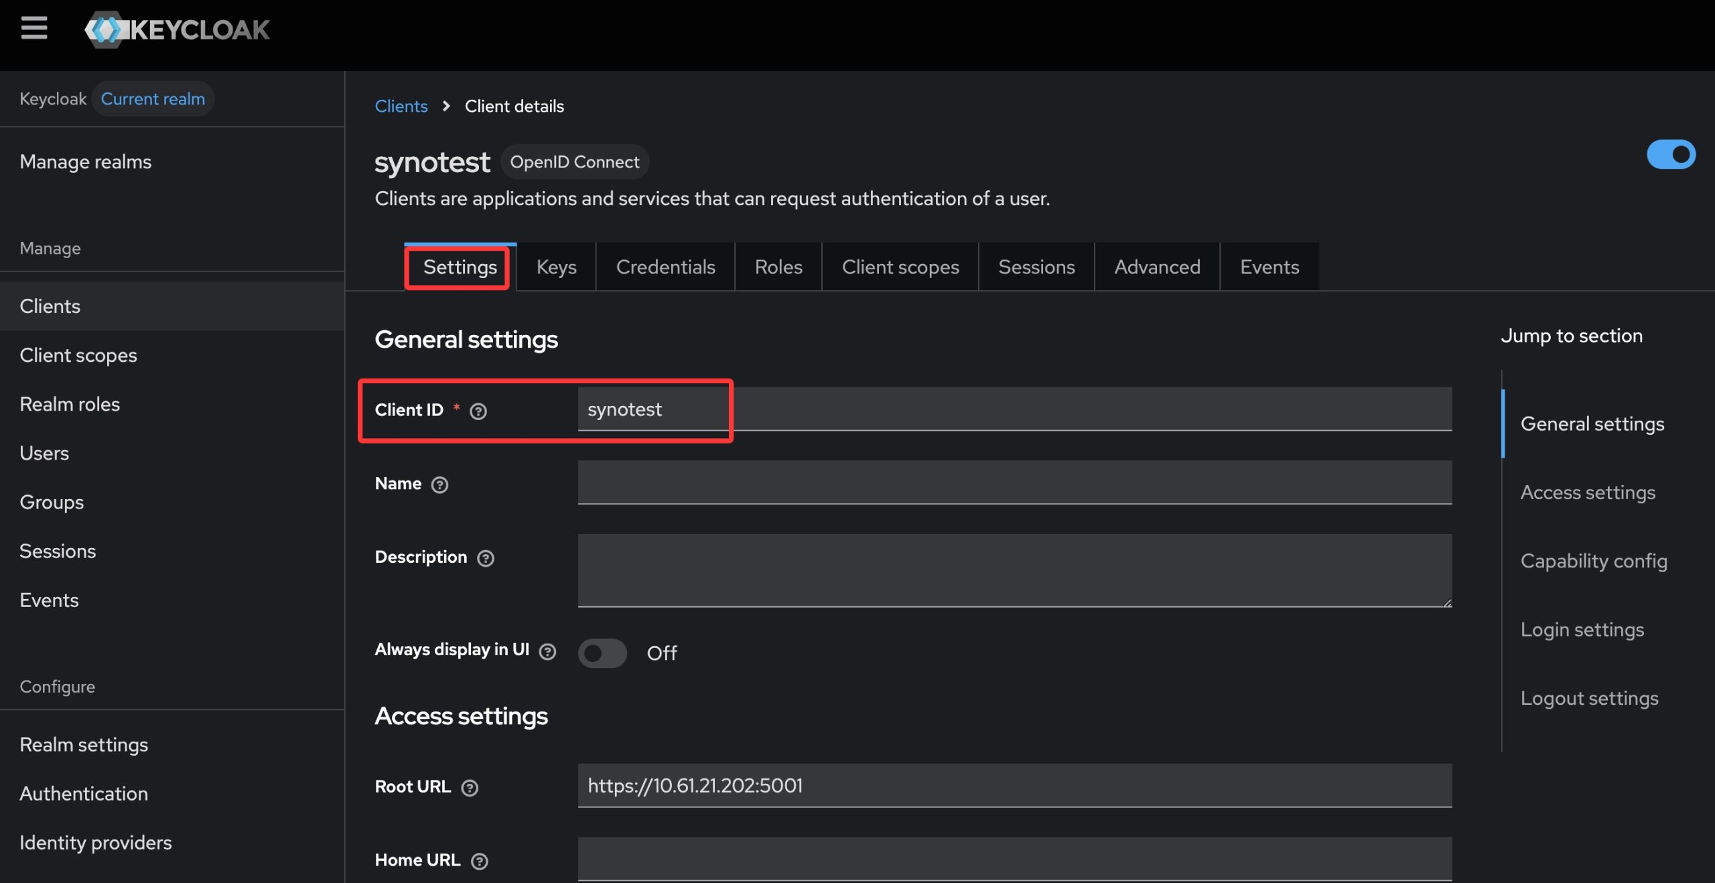The height and width of the screenshot is (883, 1715).
Task: Click help icon next to Description
Action: point(486,558)
